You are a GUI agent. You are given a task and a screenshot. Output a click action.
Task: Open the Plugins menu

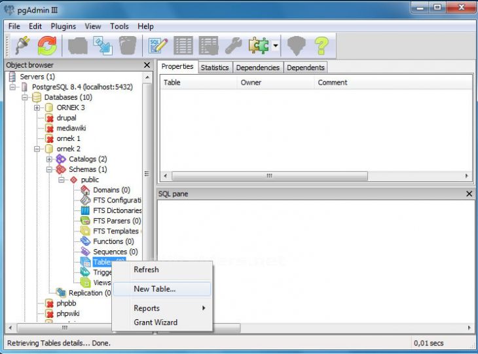click(x=63, y=26)
